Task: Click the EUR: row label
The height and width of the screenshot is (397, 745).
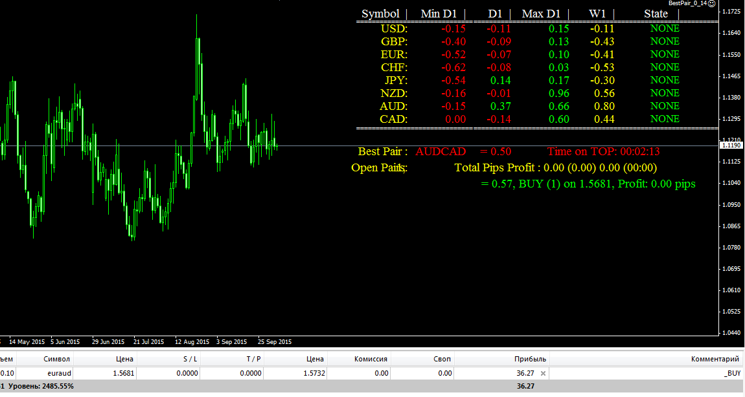Action: (394, 54)
